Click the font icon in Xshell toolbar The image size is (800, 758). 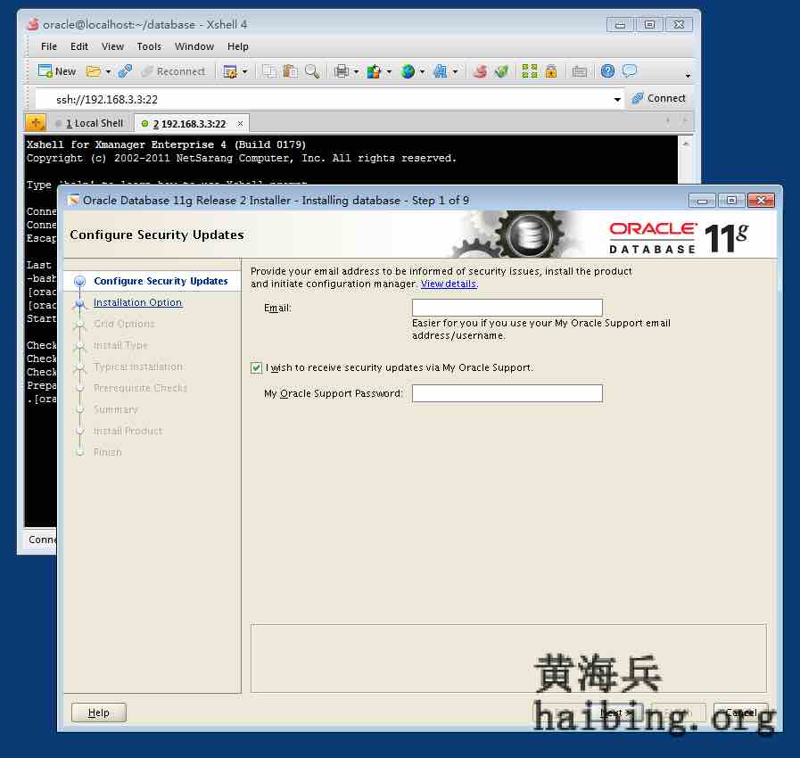click(x=440, y=71)
